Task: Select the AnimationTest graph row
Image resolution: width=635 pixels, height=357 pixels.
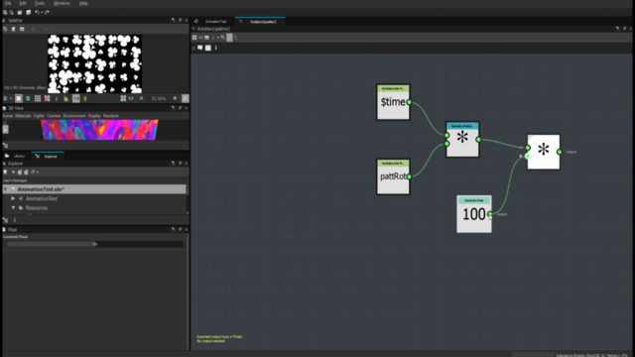Action: pos(94,198)
